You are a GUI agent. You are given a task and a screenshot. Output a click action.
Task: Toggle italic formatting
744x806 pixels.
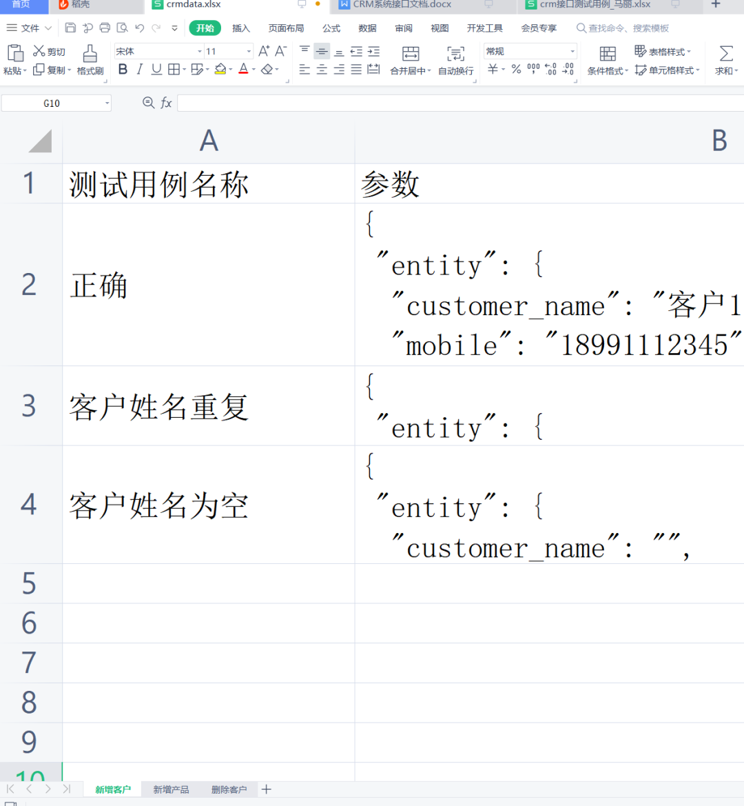click(x=139, y=70)
